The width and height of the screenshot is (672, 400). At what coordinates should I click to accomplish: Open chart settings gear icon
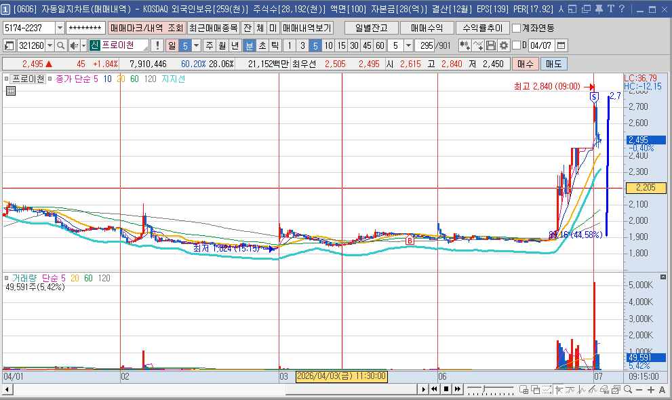click(x=504, y=45)
